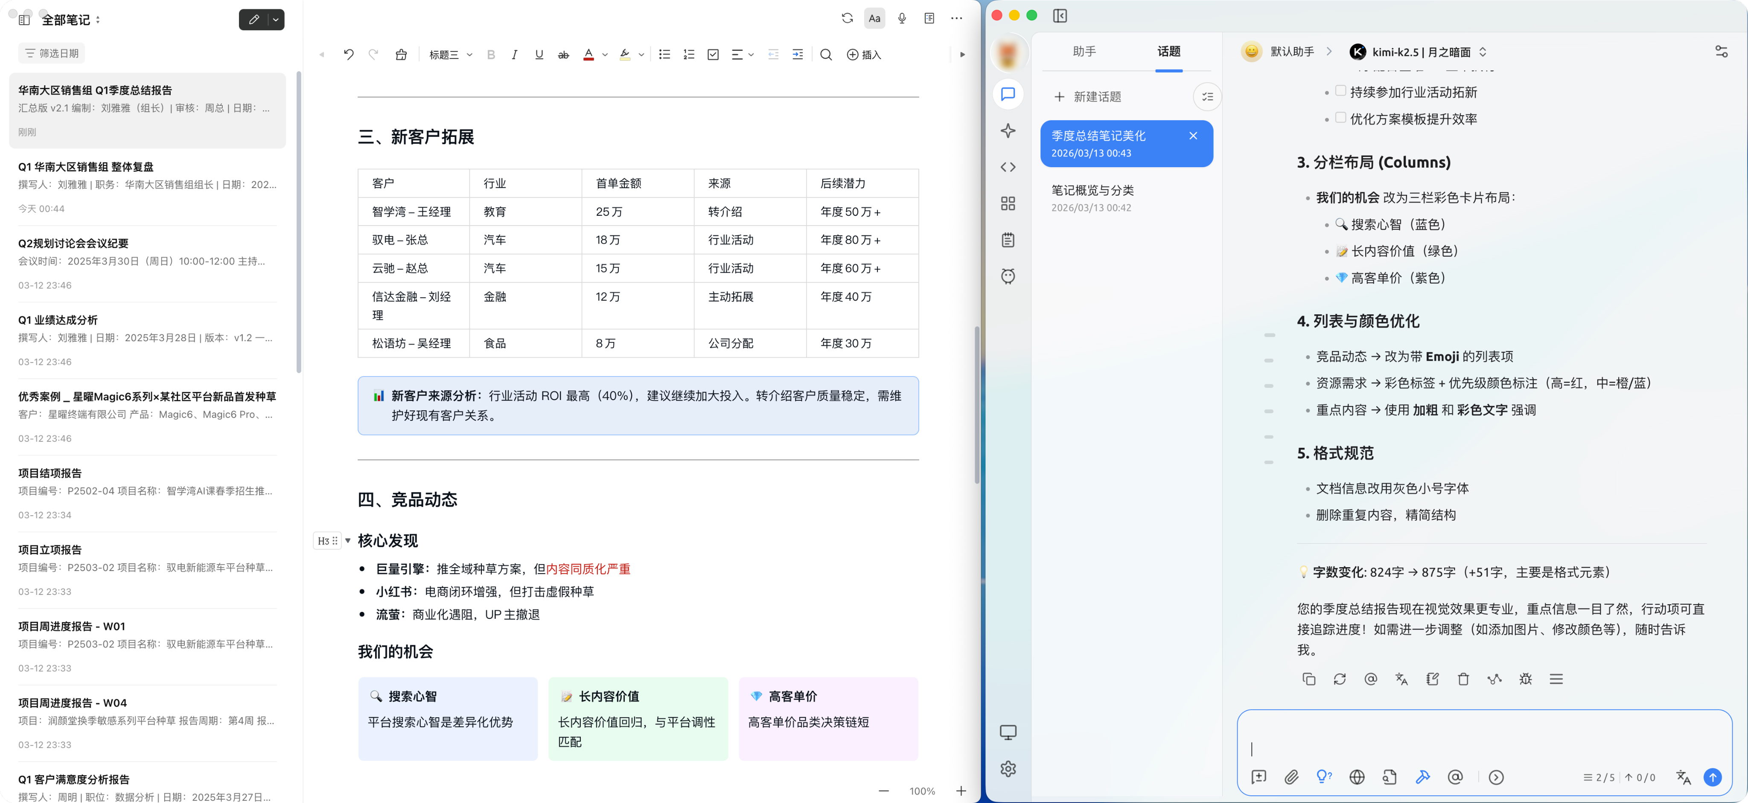
Task: Toggle deep thinking bulb in the input bar
Action: tap(1324, 777)
